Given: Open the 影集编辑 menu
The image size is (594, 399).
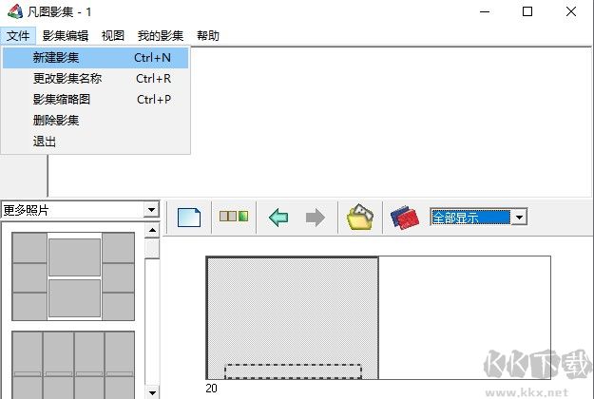Looking at the screenshot, I should pos(66,35).
